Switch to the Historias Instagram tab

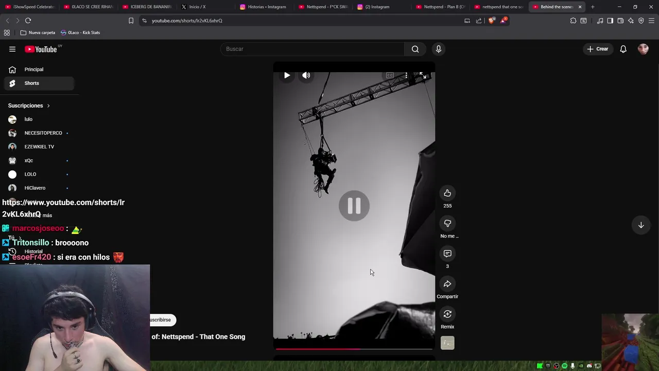coord(265,7)
